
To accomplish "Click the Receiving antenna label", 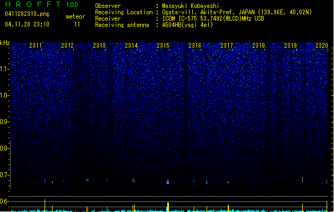I will [122, 25].
